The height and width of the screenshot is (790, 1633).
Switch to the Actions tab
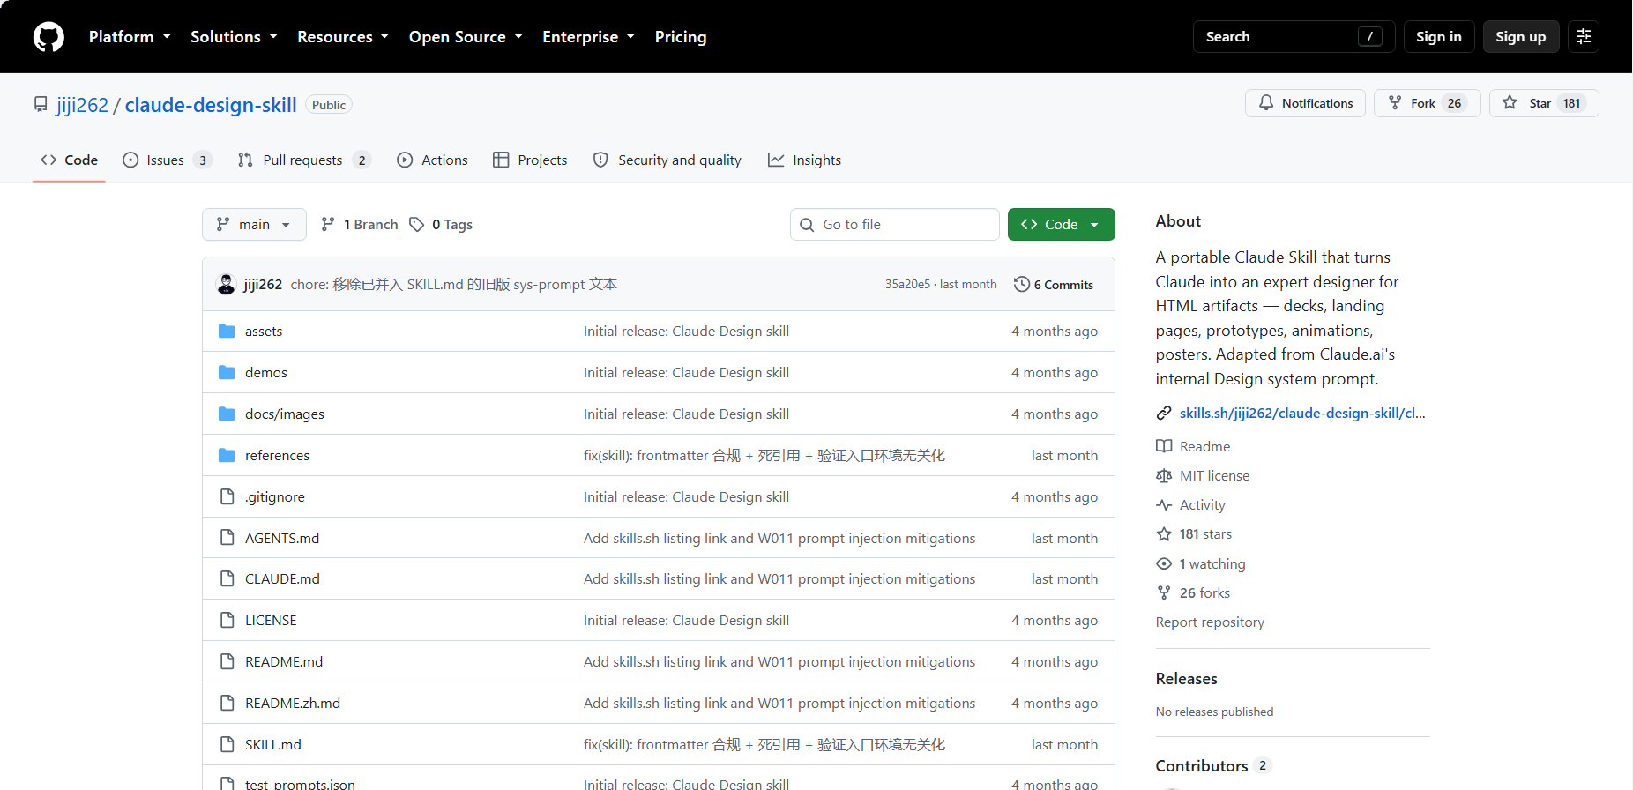click(433, 160)
